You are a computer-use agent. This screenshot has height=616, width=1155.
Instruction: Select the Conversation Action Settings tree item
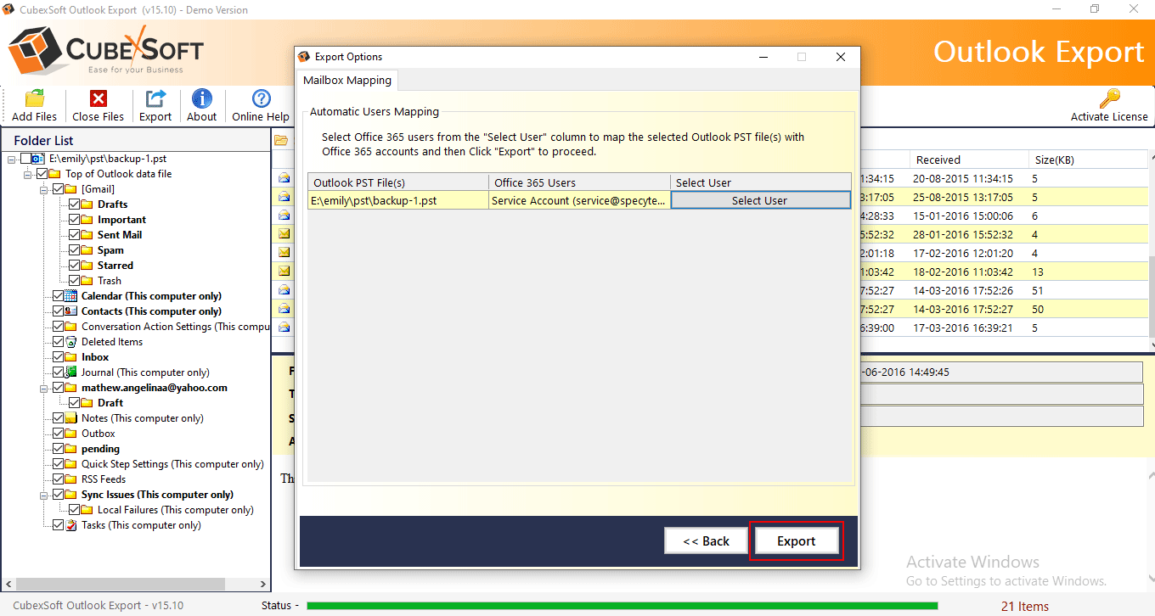point(176,327)
